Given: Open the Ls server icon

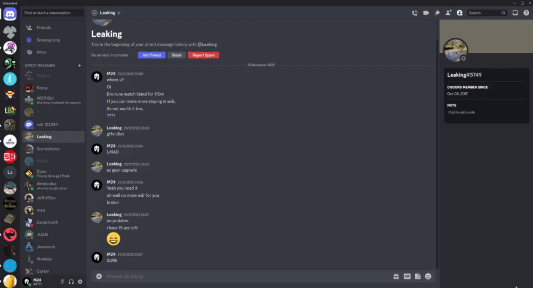Looking at the screenshot, I should tap(10, 172).
